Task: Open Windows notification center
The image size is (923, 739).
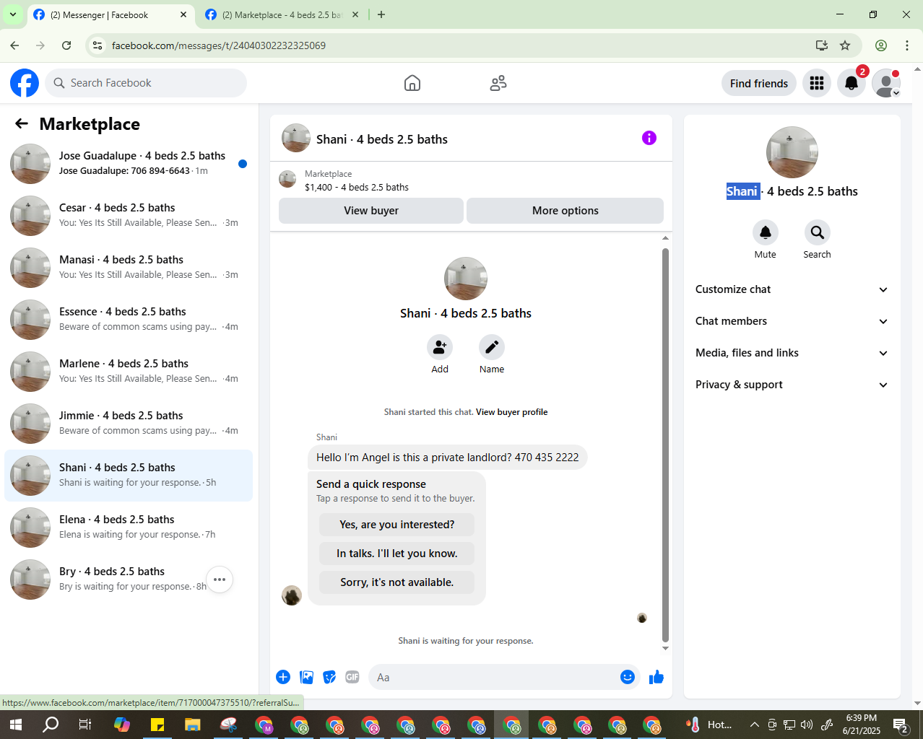Action: 901,725
